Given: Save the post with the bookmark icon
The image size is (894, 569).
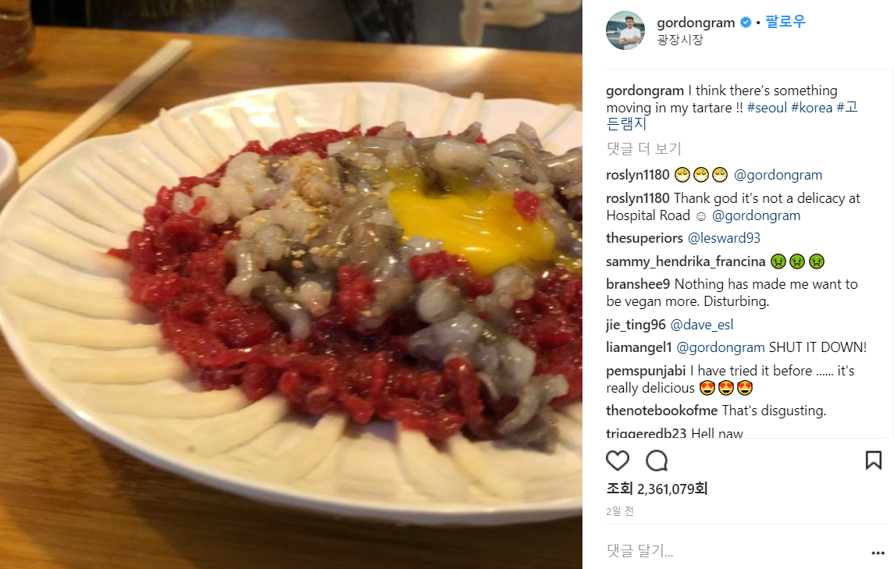Looking at the screenshot, I should pos(874,460).
